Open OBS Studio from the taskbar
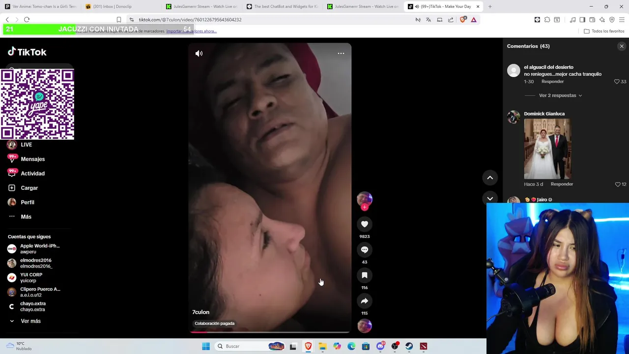 click(395, 346)
